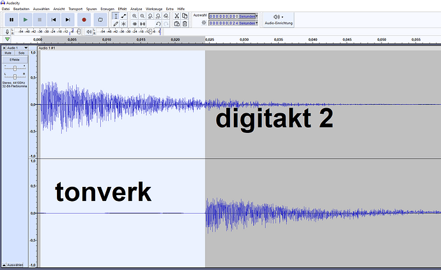This screenshot has width=441, height=270.
Task: Toggle the Loop playback button
Action: pyautogui.click(x=100, y=20)
